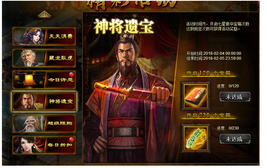Viewport: 267px width, 168px height.
Task: Click the woman portrait on 每日折扣 entry
Action: pyautogui.click(x=29, y=145)
